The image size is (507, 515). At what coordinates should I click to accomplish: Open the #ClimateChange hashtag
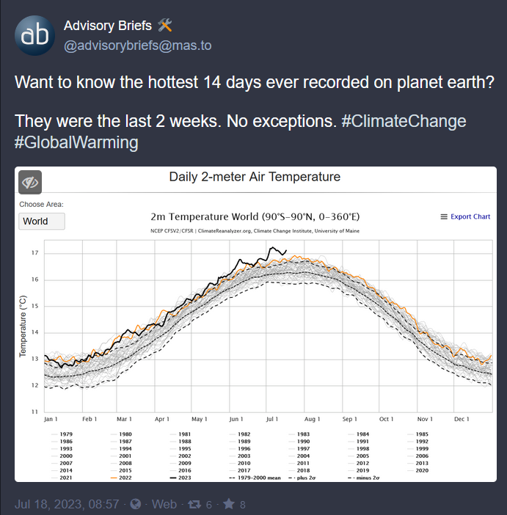(x=404, y=121)
